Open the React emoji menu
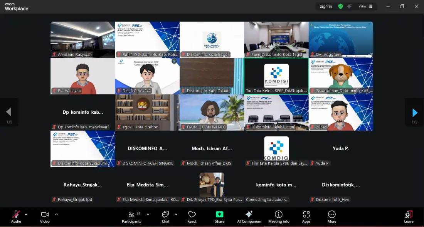 (x=192, y=217)
